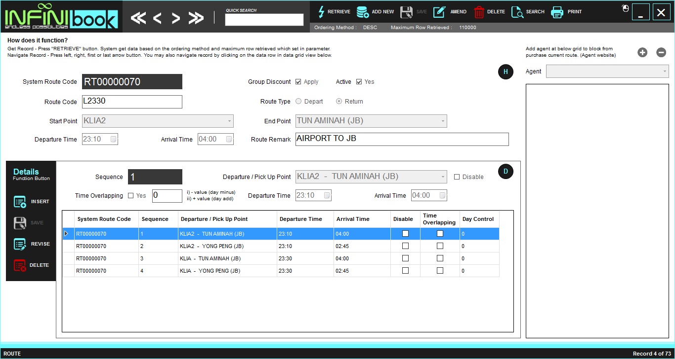Jump to the last record arrow
Viewport: 675px width, 359px height.
tap(196, 18)
